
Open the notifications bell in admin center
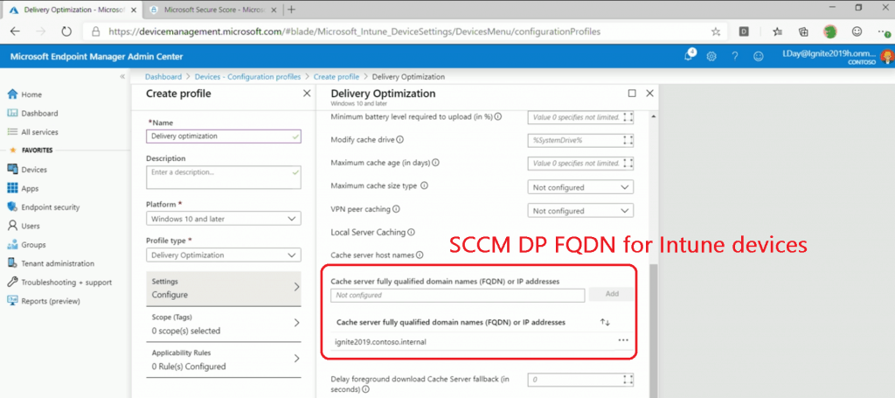pos(690,56)
